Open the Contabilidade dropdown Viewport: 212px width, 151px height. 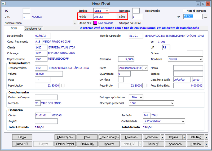point(164,121)
